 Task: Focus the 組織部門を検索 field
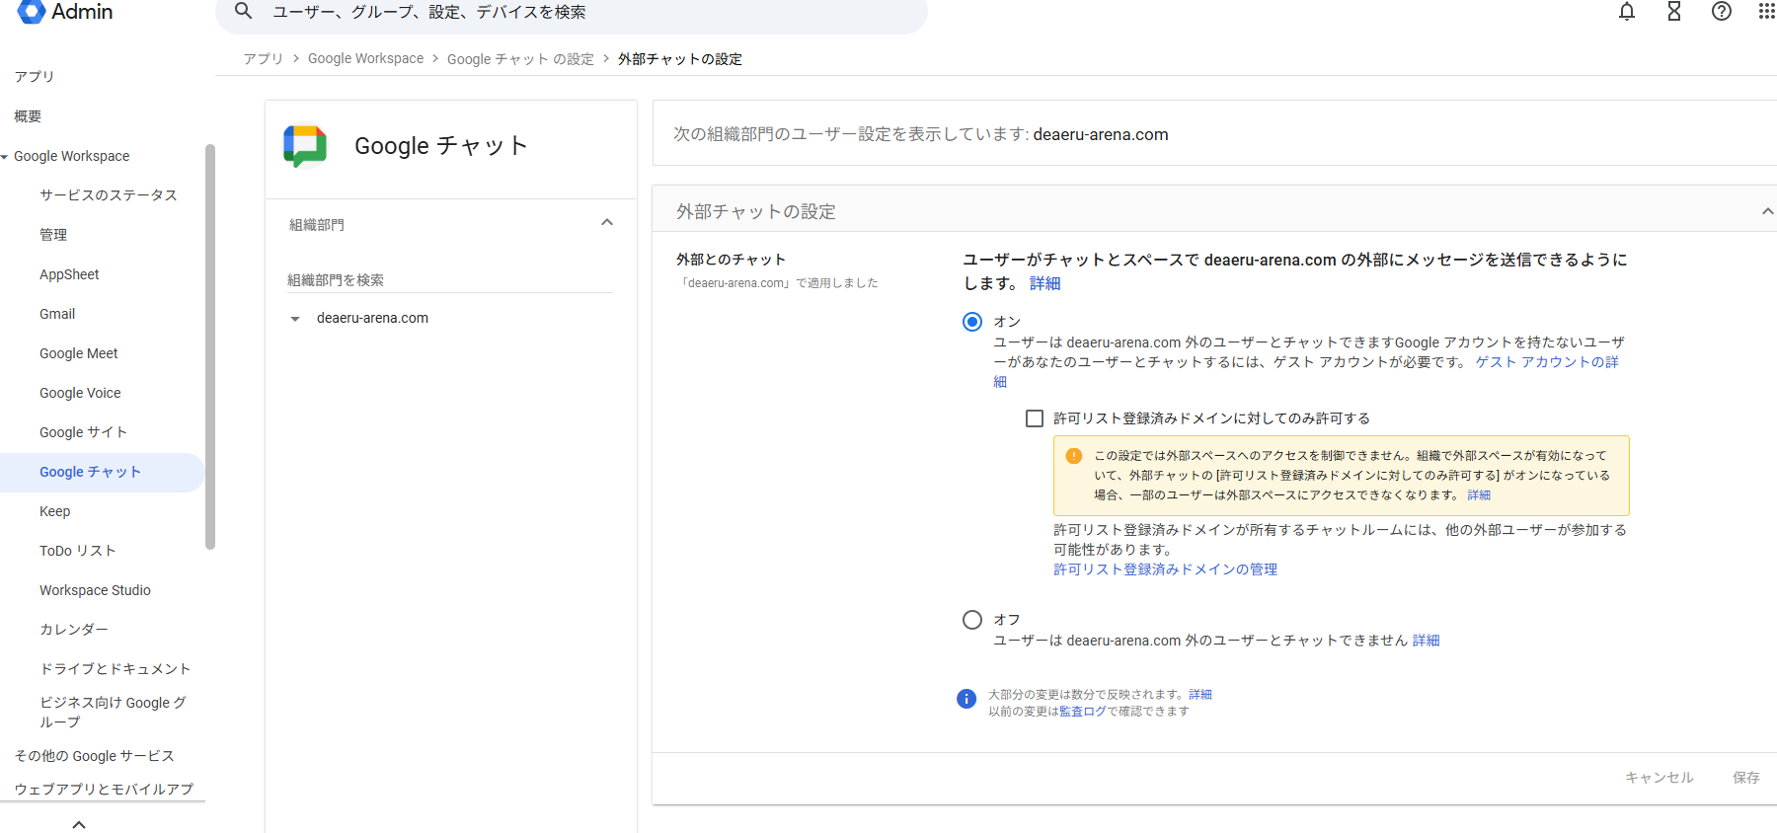449,280
